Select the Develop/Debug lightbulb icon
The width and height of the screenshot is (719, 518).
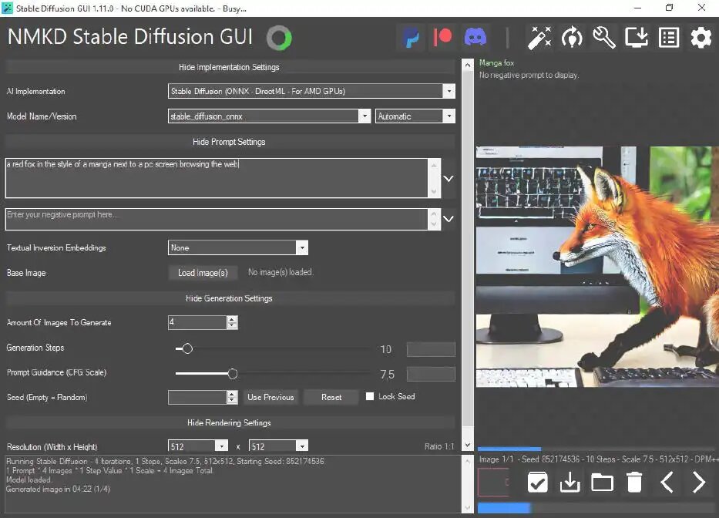point(572,36)
